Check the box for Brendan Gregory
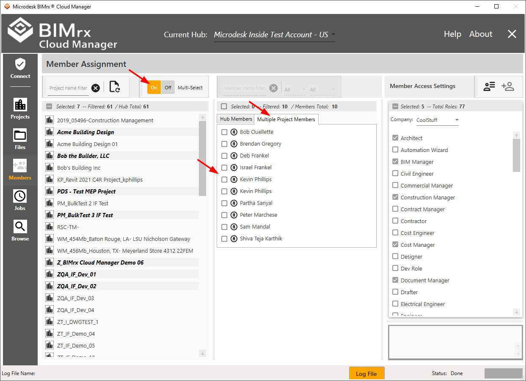Screen dimensions: 526x381 pyautogui.click(x=224, y=144)
